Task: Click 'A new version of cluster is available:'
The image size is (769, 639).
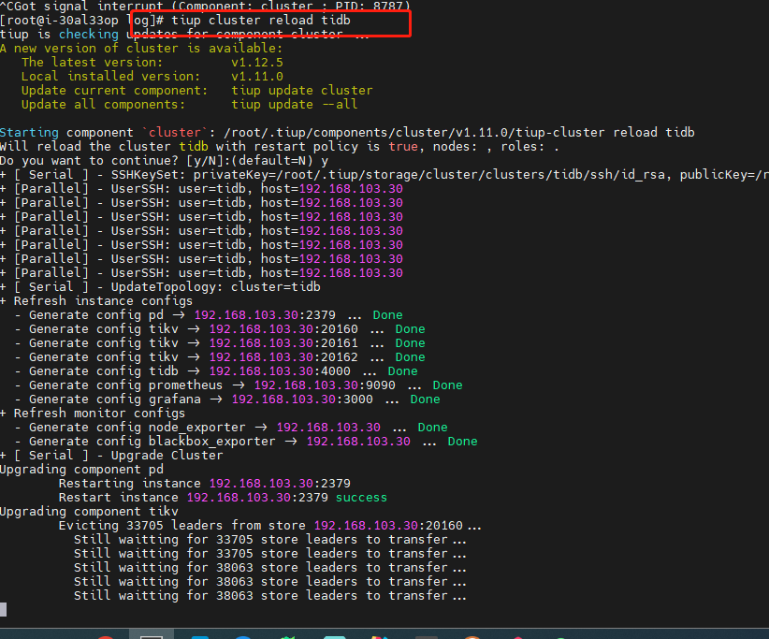Action: click(141, 49)
